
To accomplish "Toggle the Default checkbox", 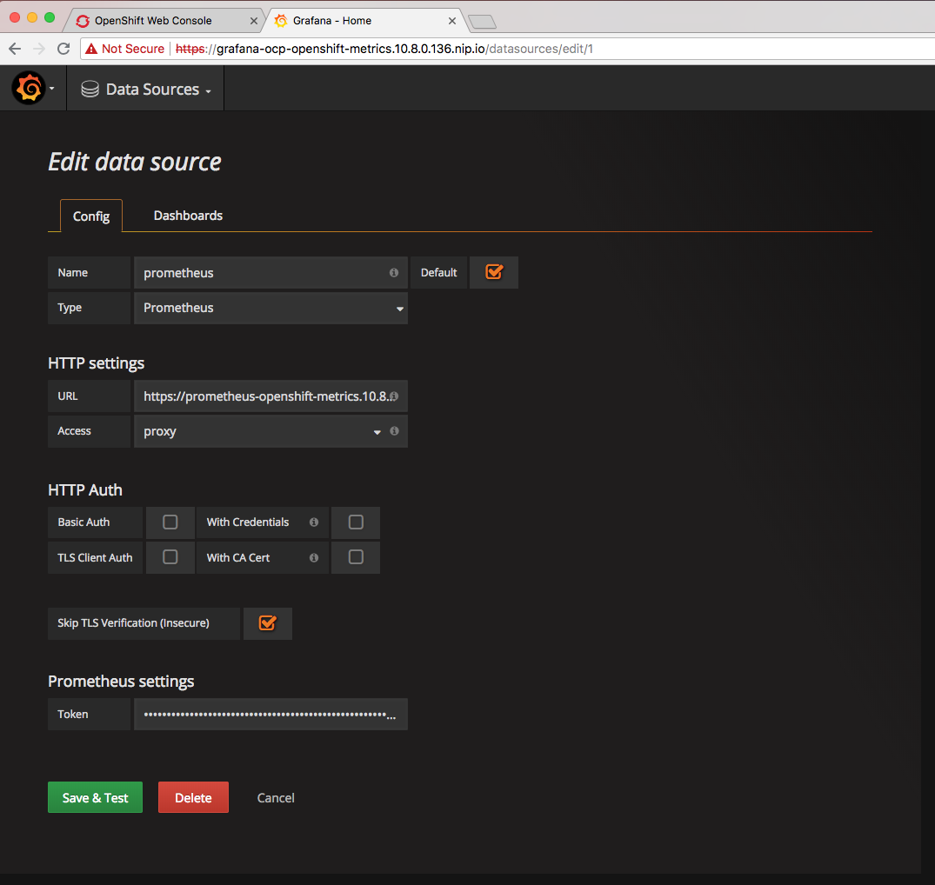I will click(494, 272).
